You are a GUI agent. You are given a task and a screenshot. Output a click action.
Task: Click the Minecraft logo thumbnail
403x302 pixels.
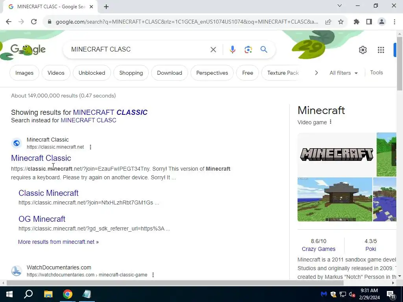[337, 155]
